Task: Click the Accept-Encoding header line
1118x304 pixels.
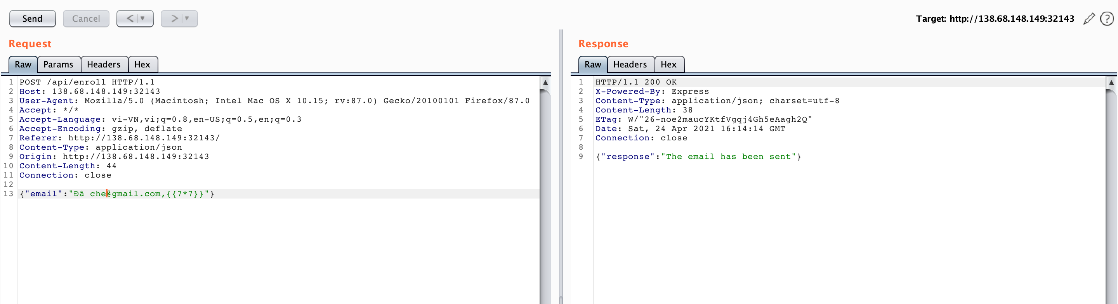Action: (101, 129)
